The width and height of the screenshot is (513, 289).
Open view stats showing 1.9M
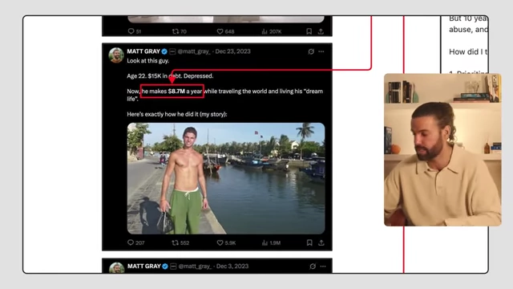[x=265, y=242]
